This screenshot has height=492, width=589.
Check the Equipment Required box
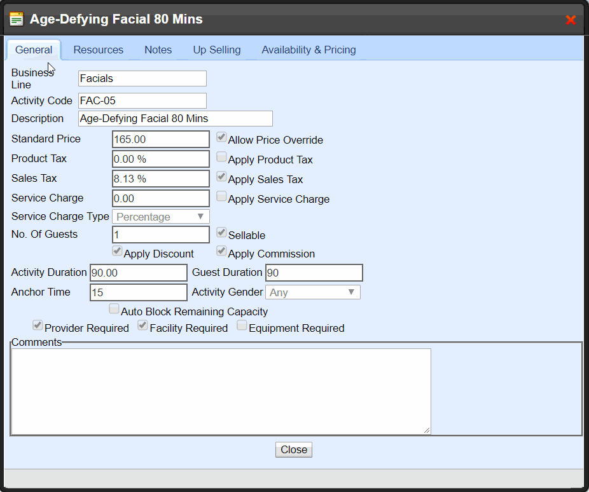242,325
